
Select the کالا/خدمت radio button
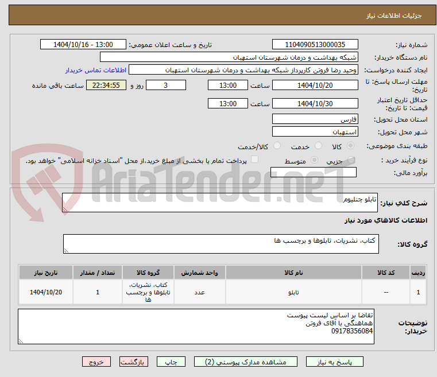[x=277, y=146]
